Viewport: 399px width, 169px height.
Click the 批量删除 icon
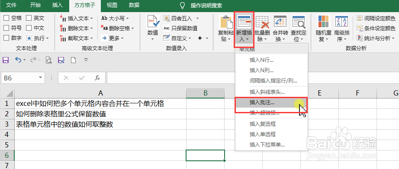coord(262,22)
